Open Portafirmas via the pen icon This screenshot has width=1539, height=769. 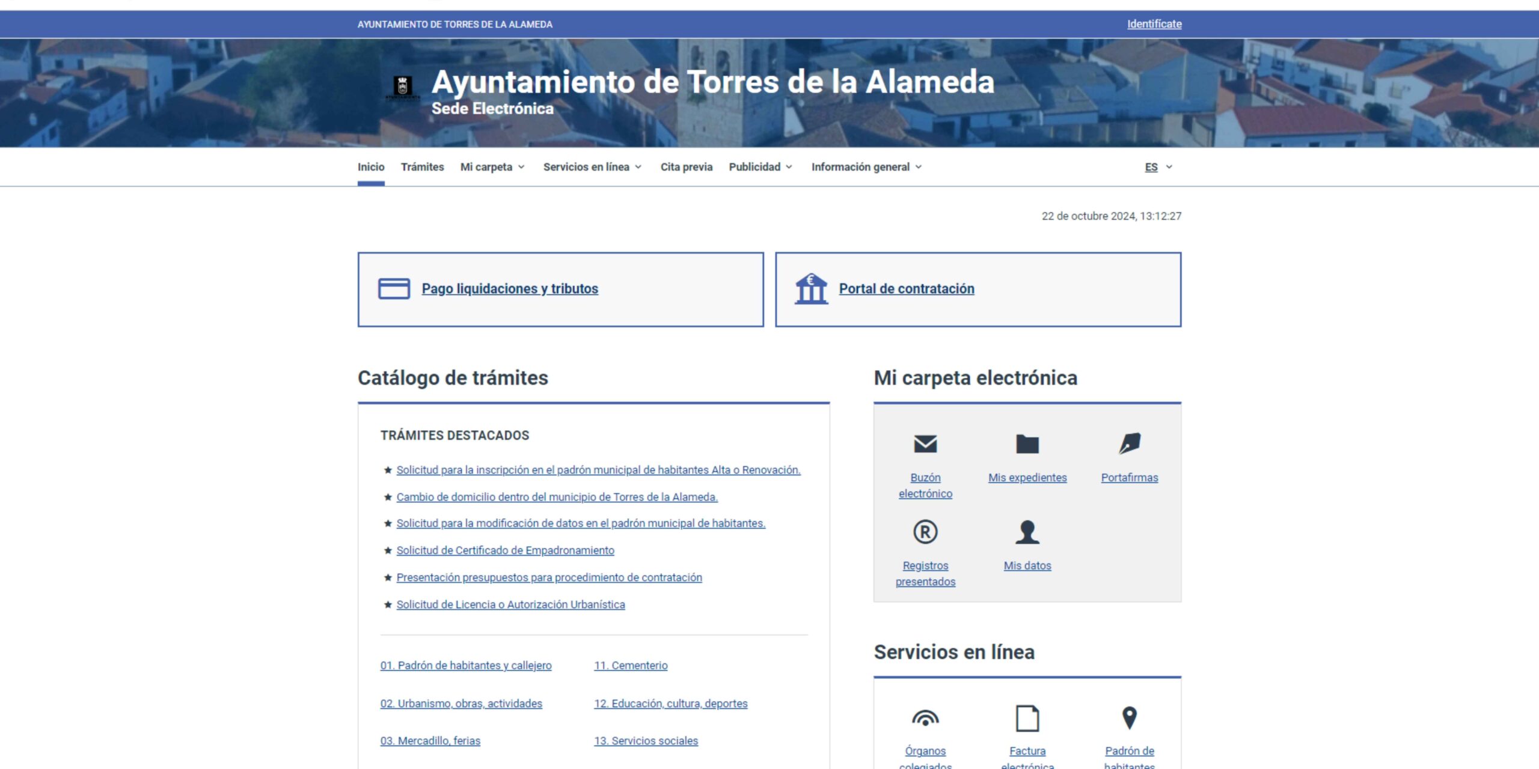(x=1129, y=445)
